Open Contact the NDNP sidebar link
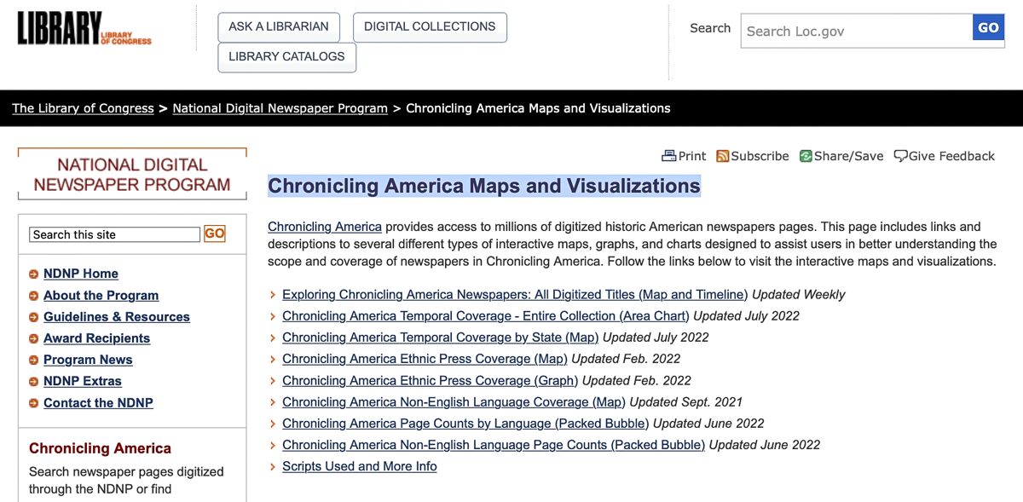Screen dimensions: 1023x502 (98, 402)
